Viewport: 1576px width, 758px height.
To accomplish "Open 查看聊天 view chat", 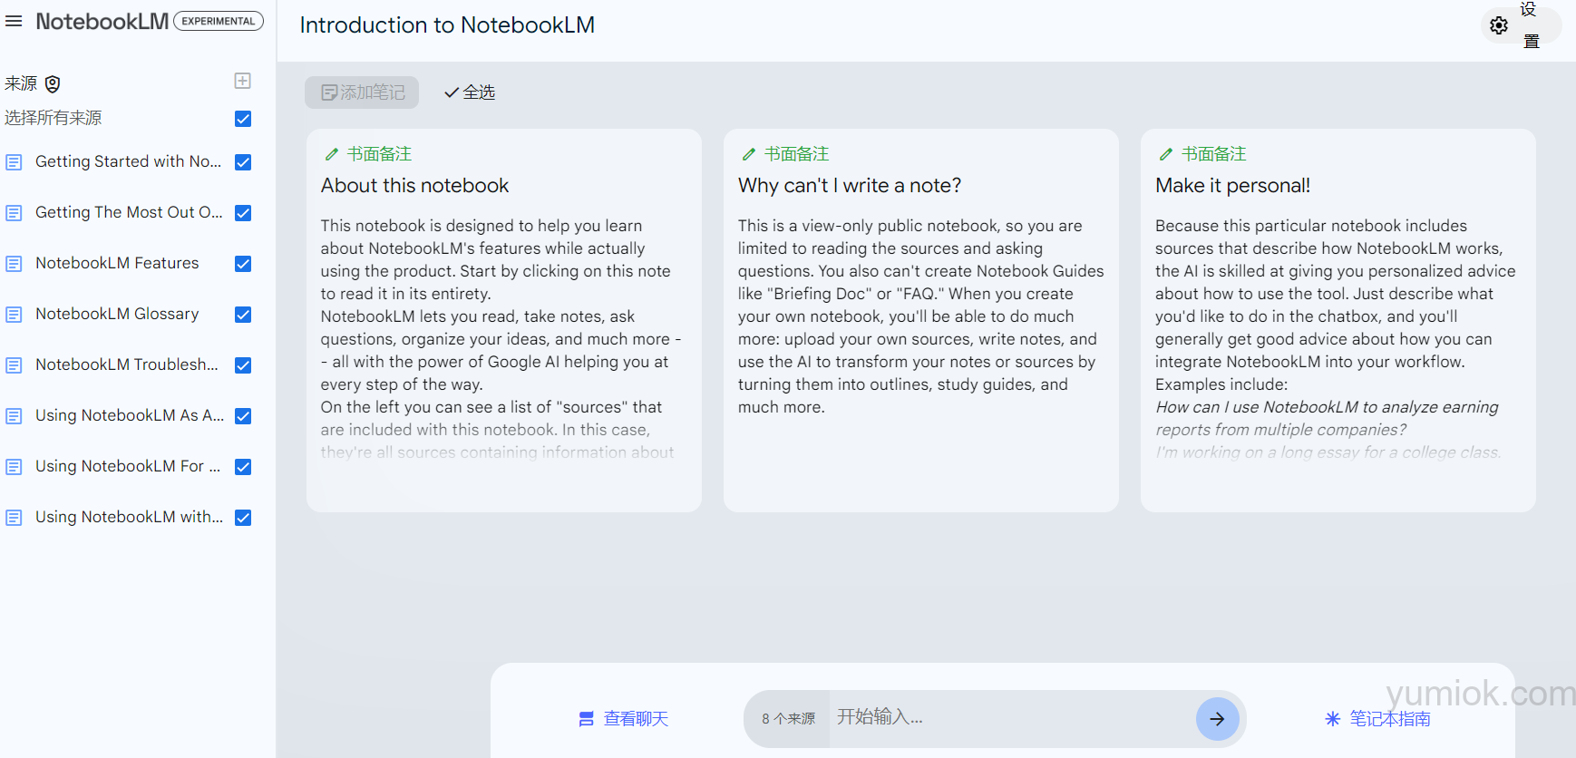I will (624, 719).
